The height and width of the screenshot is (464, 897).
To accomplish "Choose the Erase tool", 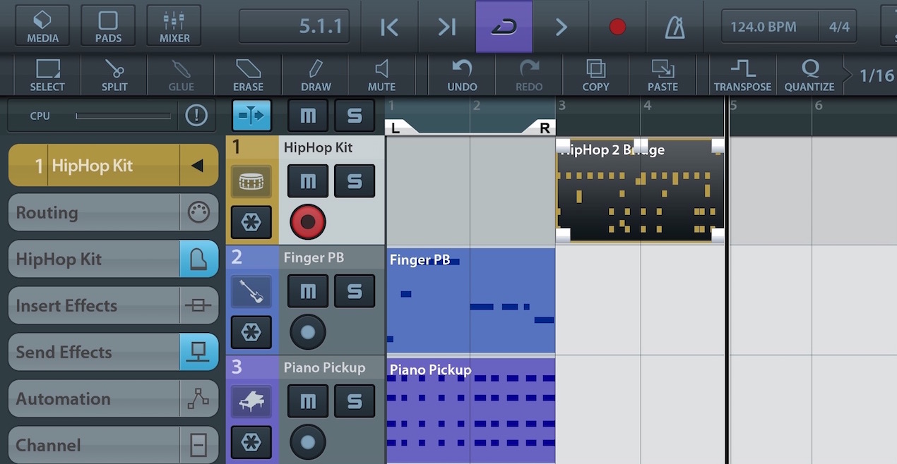I will click(x=248, y=75).
